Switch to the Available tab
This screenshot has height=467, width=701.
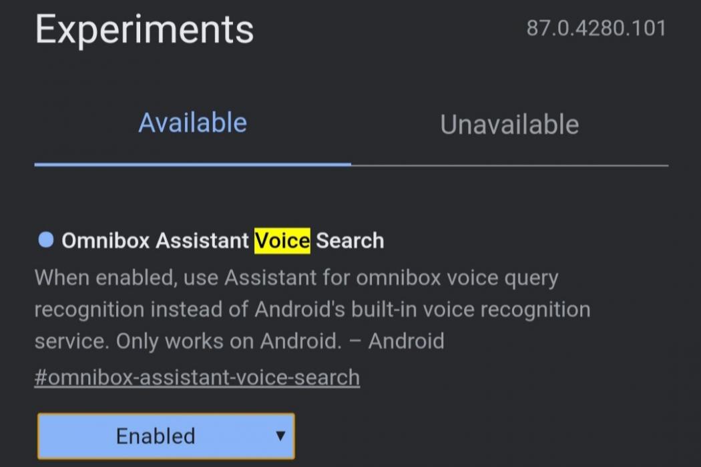[192, 123]
